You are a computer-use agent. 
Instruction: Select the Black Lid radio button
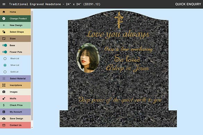click(5, 59)
